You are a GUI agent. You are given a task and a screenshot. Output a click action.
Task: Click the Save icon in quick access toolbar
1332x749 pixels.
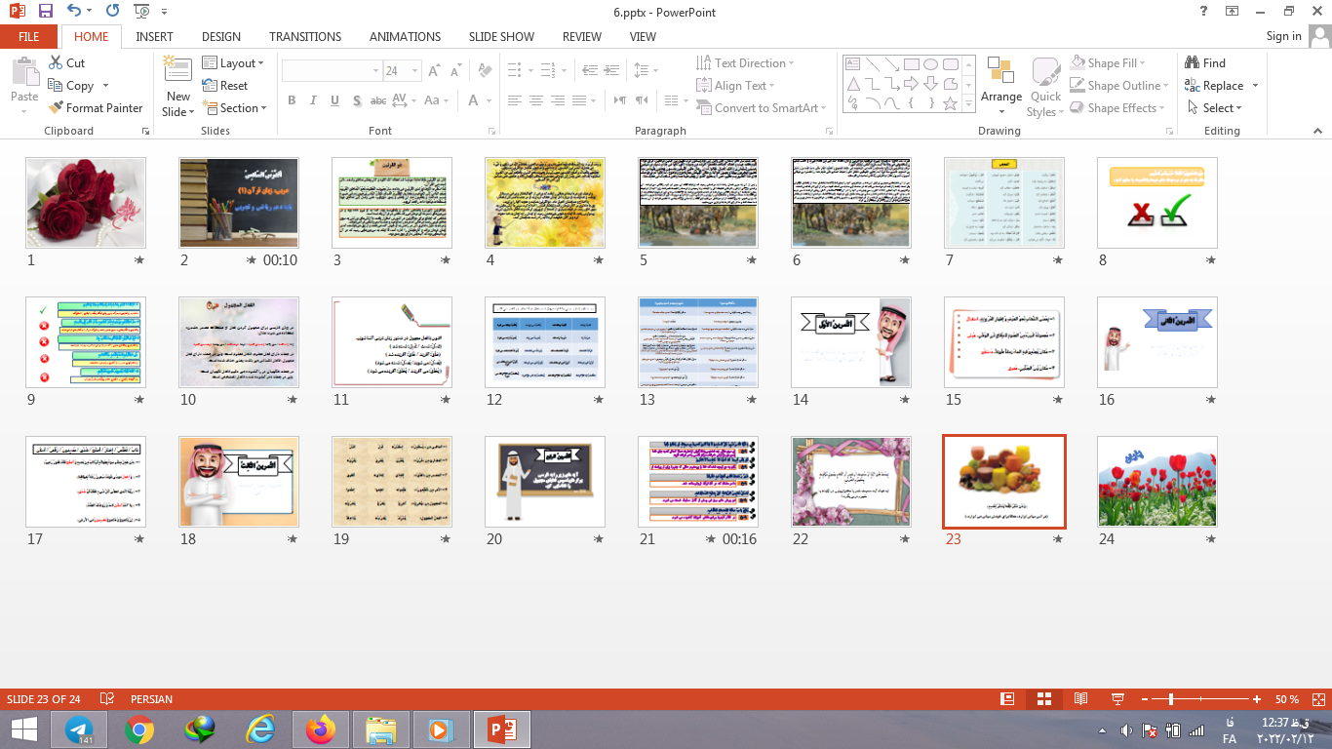click(45, 12)
